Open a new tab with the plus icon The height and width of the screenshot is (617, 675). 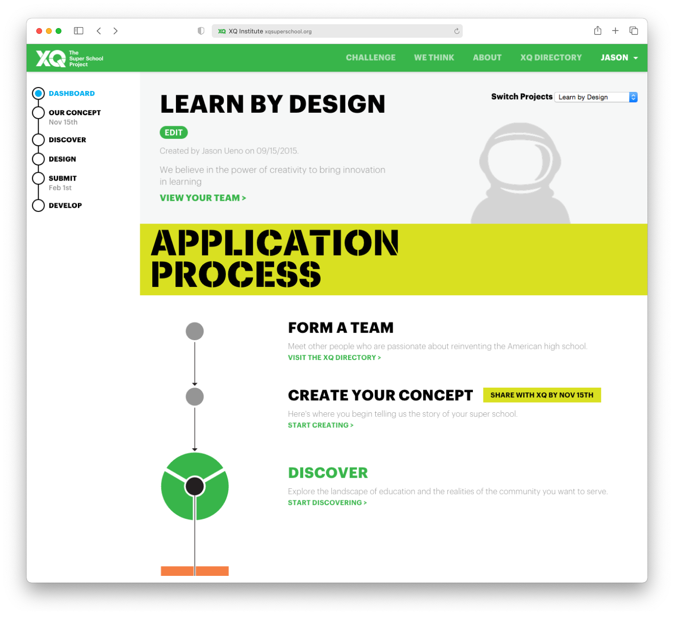(615, 31)
